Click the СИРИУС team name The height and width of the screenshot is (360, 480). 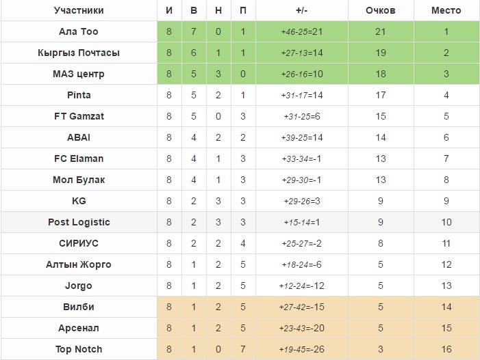coord(79,243)
